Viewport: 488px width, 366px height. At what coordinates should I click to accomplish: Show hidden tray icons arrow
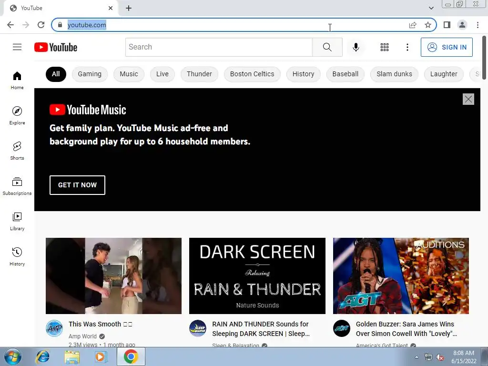pos(417,357)
